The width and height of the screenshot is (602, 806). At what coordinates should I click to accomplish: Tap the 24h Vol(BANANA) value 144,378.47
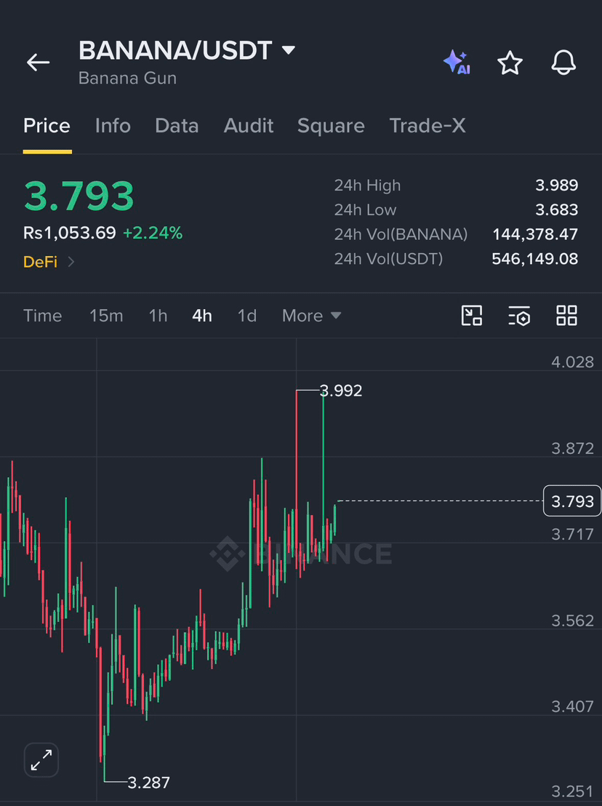click(535, 234)
